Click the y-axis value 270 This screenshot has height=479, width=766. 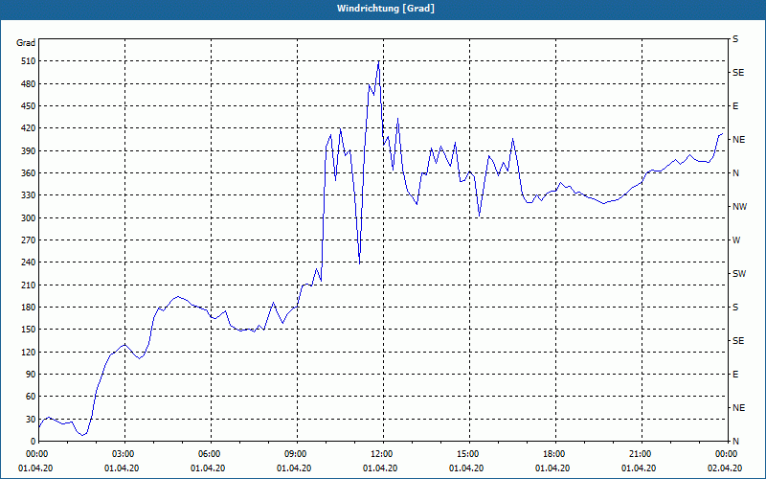point(29,240)
